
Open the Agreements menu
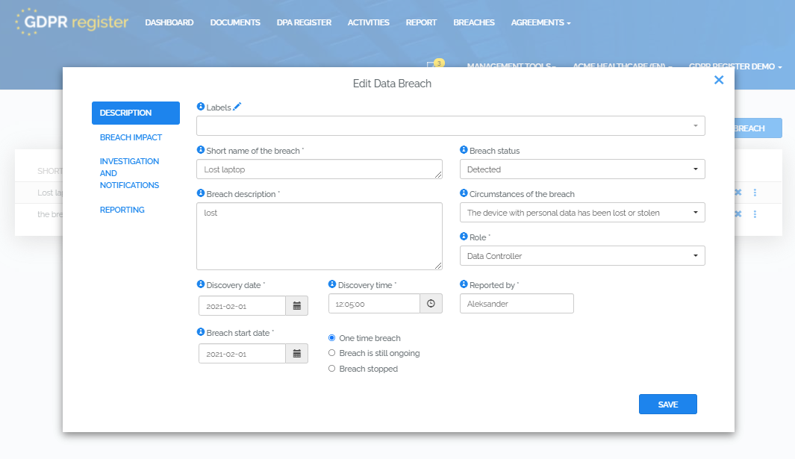coord(540,22)
